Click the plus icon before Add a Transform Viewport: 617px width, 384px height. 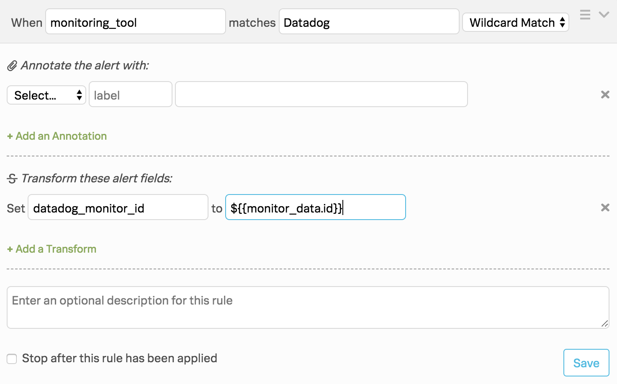point(9,248)
